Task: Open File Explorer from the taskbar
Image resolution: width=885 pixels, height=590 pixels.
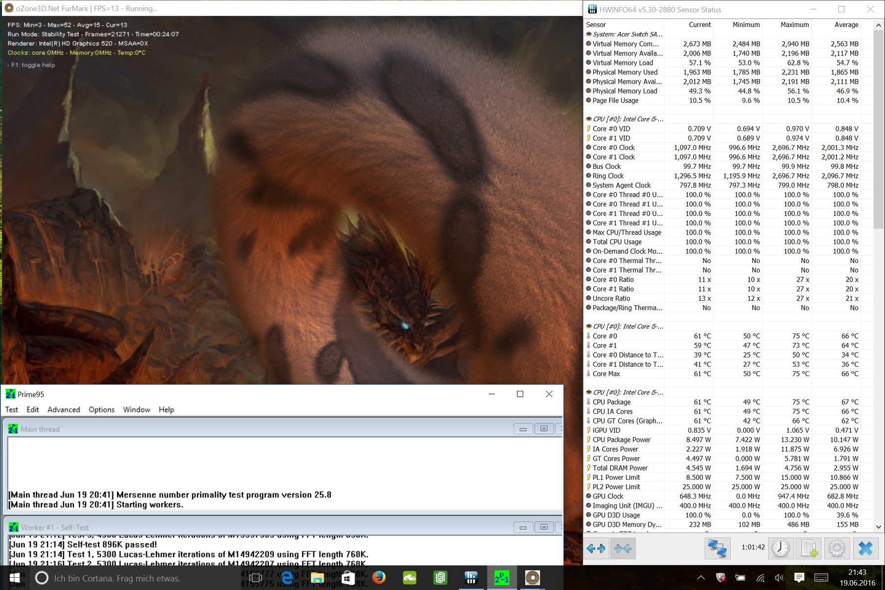Action: 317,578
